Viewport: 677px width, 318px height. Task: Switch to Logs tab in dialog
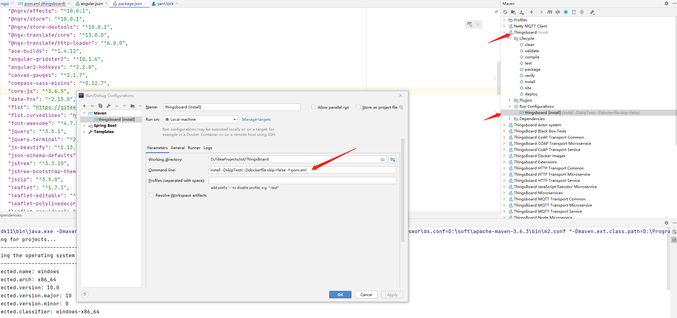click(208, 148)
